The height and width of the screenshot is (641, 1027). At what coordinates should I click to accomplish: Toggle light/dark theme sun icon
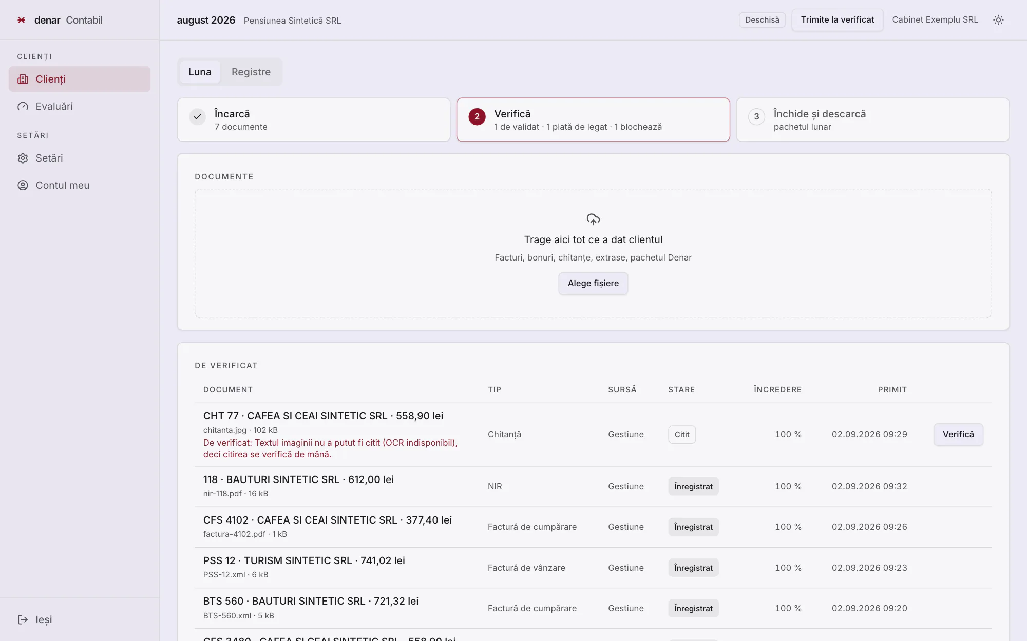click(x=998, y=20)
